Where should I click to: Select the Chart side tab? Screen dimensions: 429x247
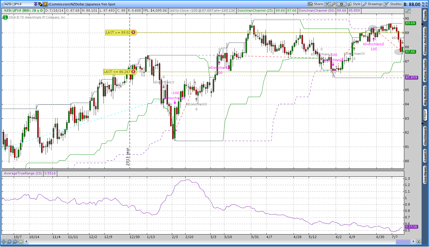point(425,115)
